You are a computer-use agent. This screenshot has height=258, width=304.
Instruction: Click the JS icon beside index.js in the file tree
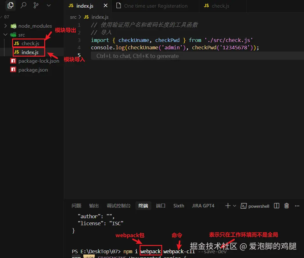17,52
